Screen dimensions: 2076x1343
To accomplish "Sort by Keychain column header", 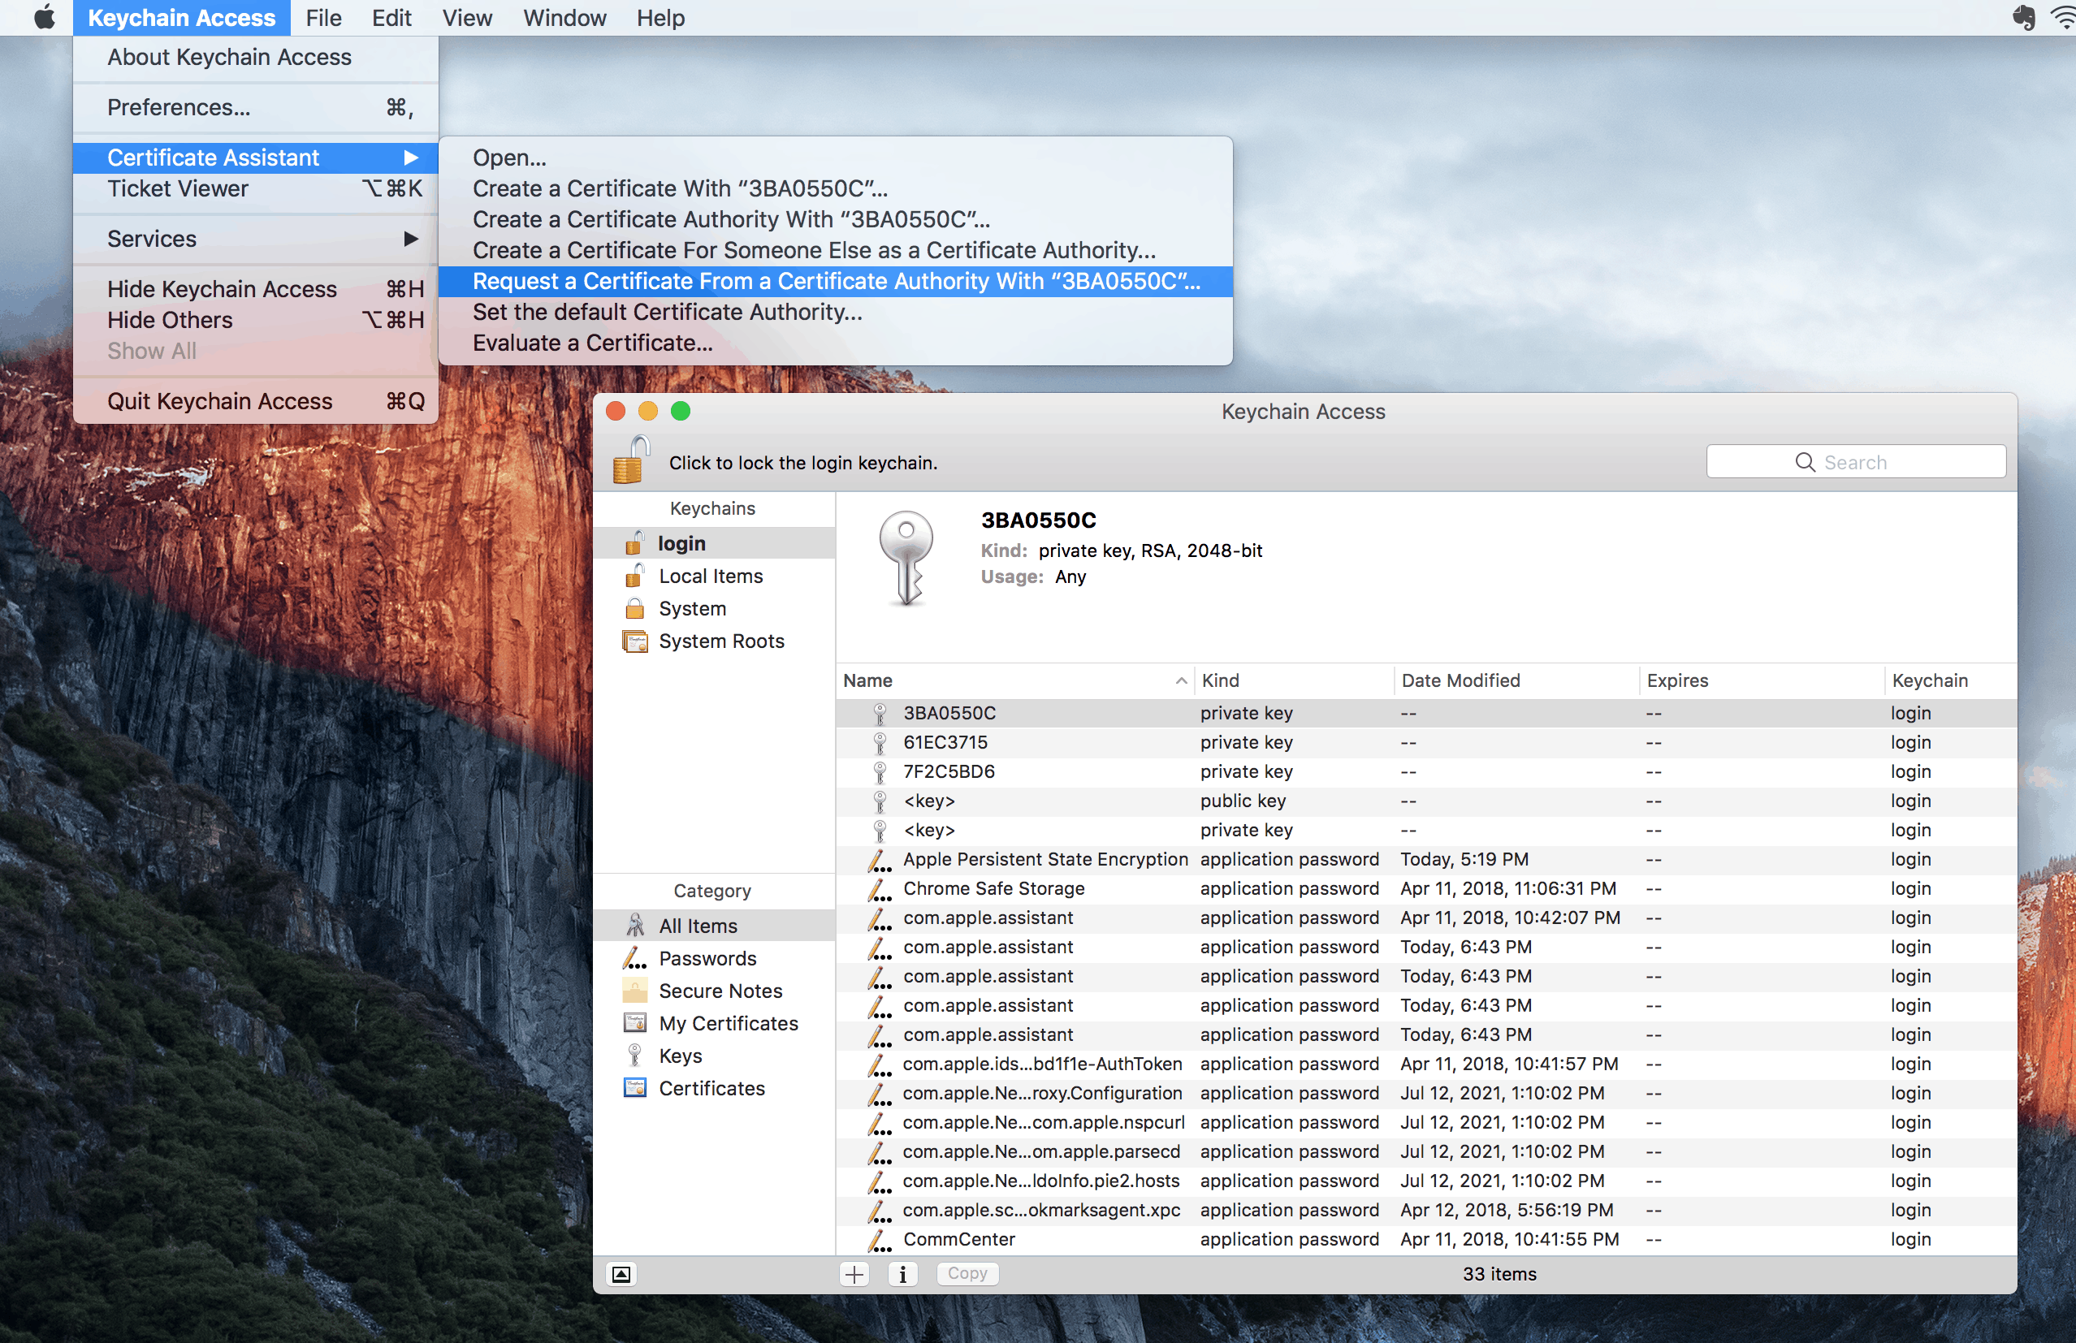I will (1950, 680).
